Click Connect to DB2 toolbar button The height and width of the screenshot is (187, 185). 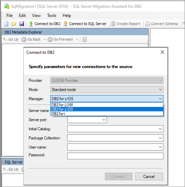pyautogui.click(x=45, y=24)
